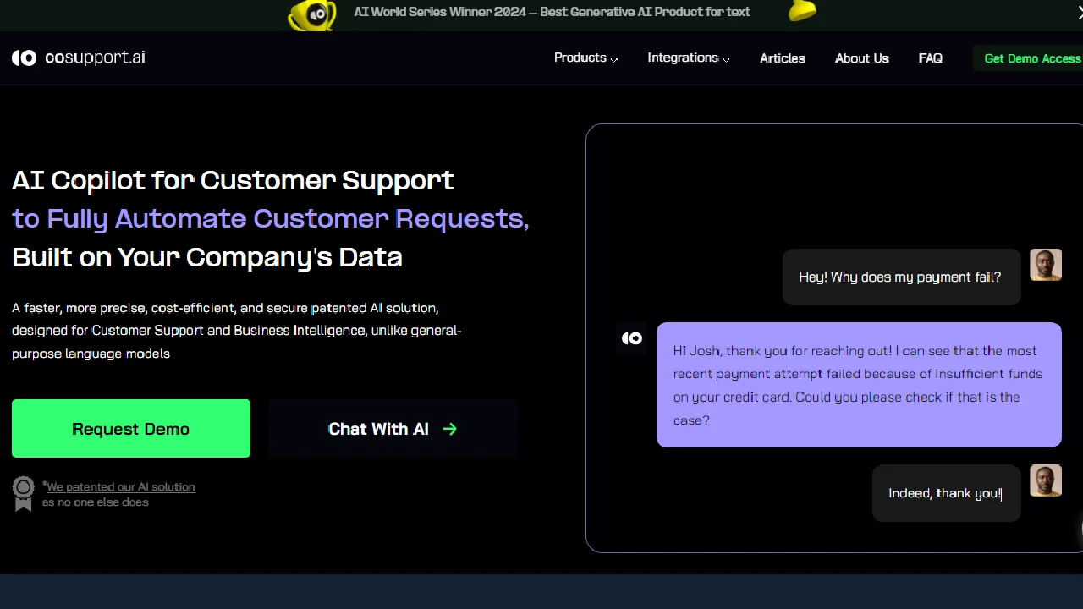Image resolution: width=1083 pixels, height=609 pixels.
Task: Go to the About Us page
Action: pos(861,58)
